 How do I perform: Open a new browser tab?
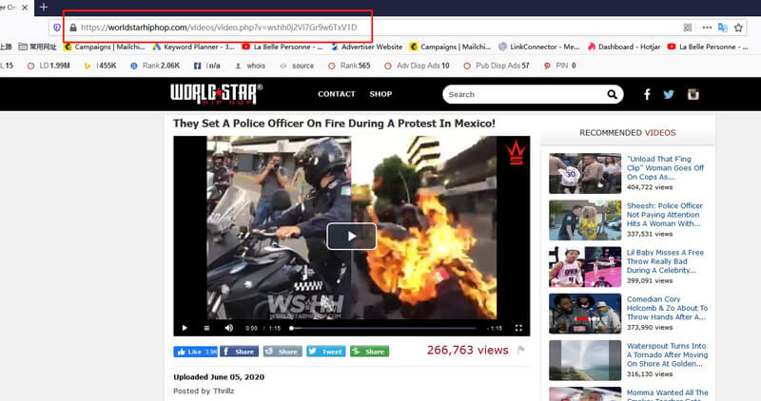pyautogui.click(x=44, y=8)
